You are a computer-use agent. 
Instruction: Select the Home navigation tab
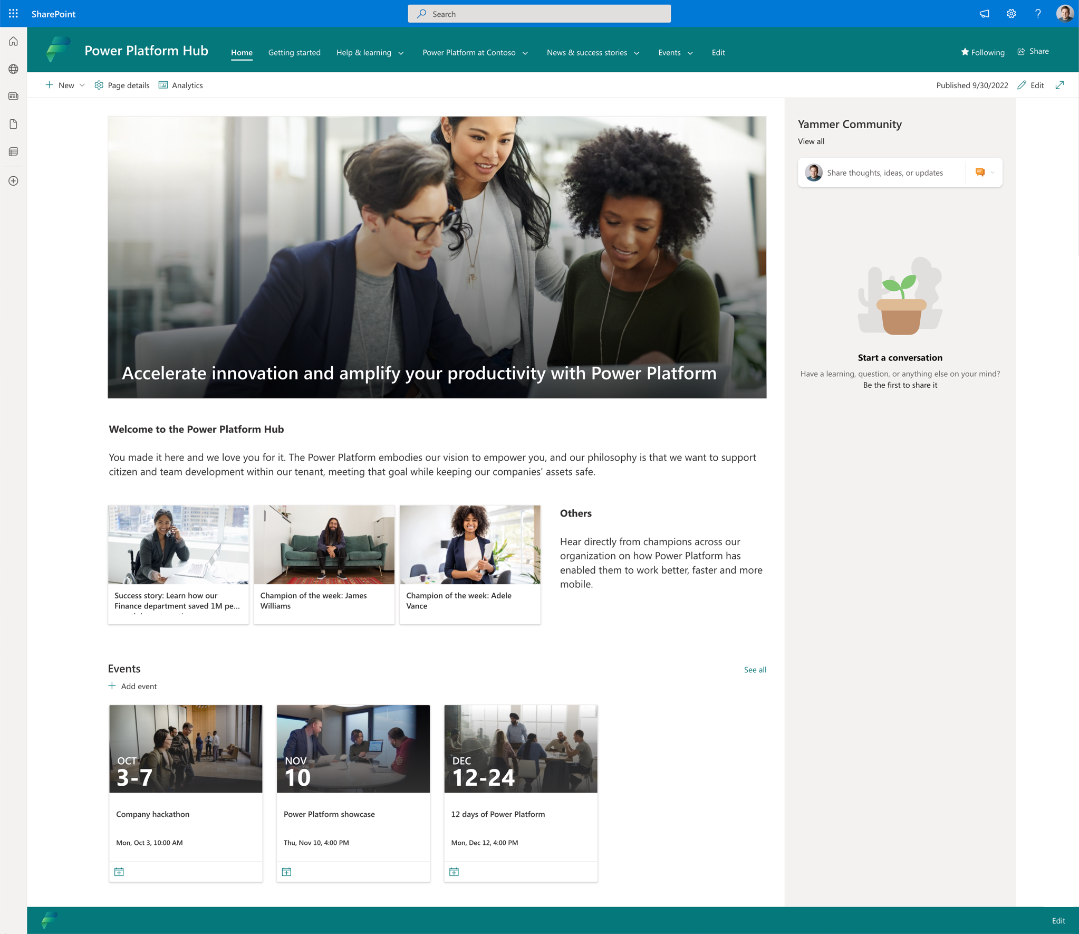(x=242, y=52)
